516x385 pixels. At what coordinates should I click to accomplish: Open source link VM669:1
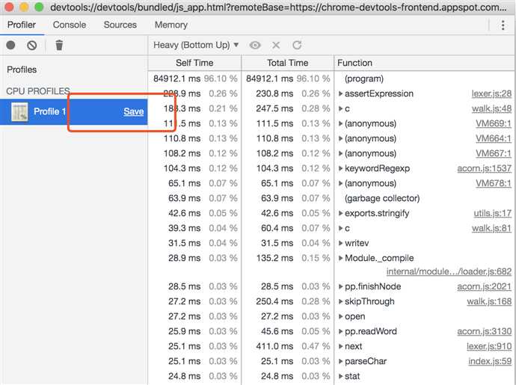click(494, 124)
